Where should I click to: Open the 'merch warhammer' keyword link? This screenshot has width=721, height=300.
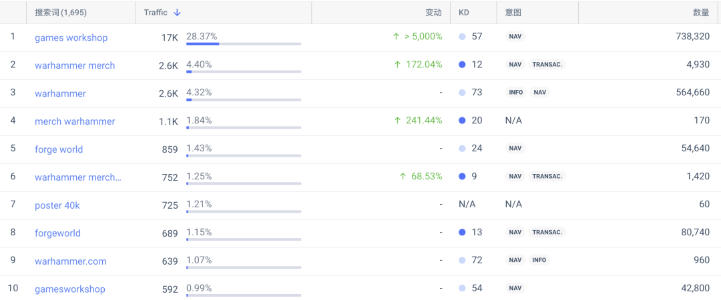(x=75, y=122)
